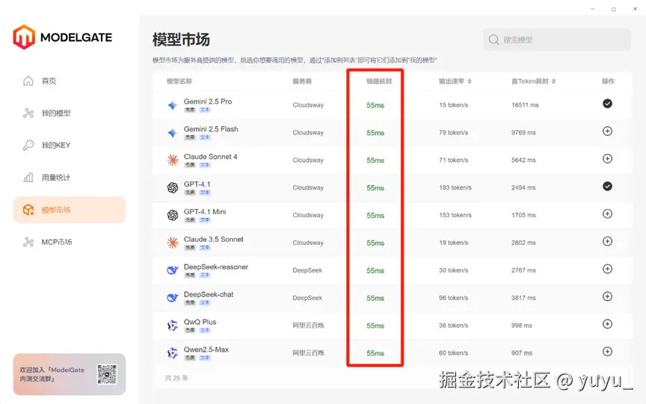
Task: Click the ModelGate logo
Action: (x=63, y=37)
